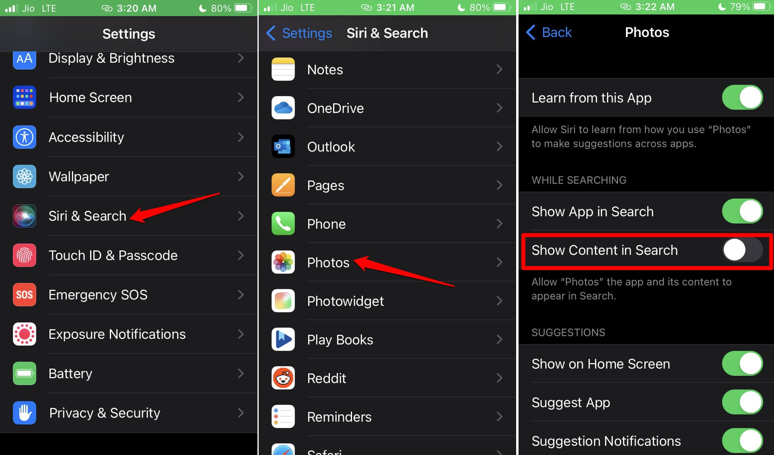This screenshot has height=455, width=774.
Task: Expand the Play Books settings
Action: [387, 339]
